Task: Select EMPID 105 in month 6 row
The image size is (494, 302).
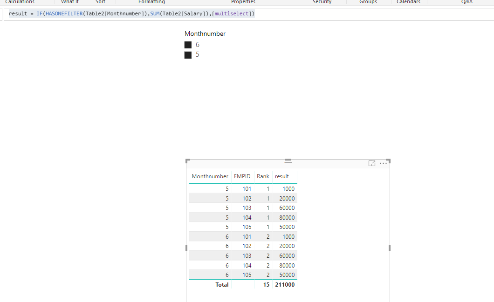Action: click(247, 275)
